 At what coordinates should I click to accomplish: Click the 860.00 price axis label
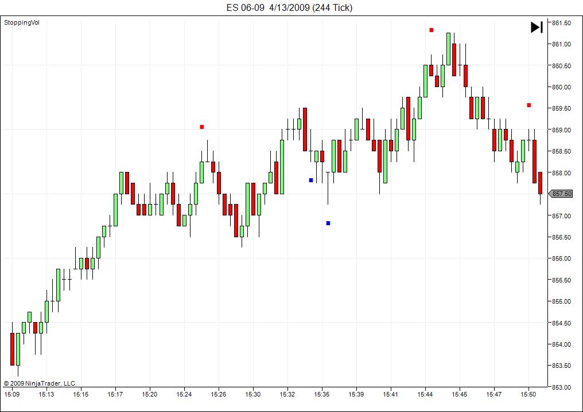[561, 87]
